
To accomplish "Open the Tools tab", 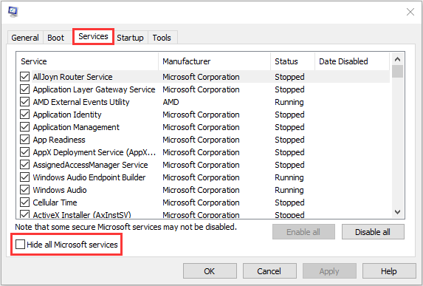I will click(162, 38).
